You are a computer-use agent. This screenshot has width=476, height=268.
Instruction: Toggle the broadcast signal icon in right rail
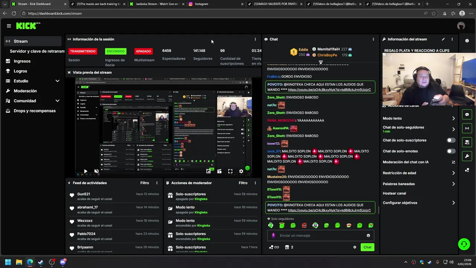tap(467, 128)
